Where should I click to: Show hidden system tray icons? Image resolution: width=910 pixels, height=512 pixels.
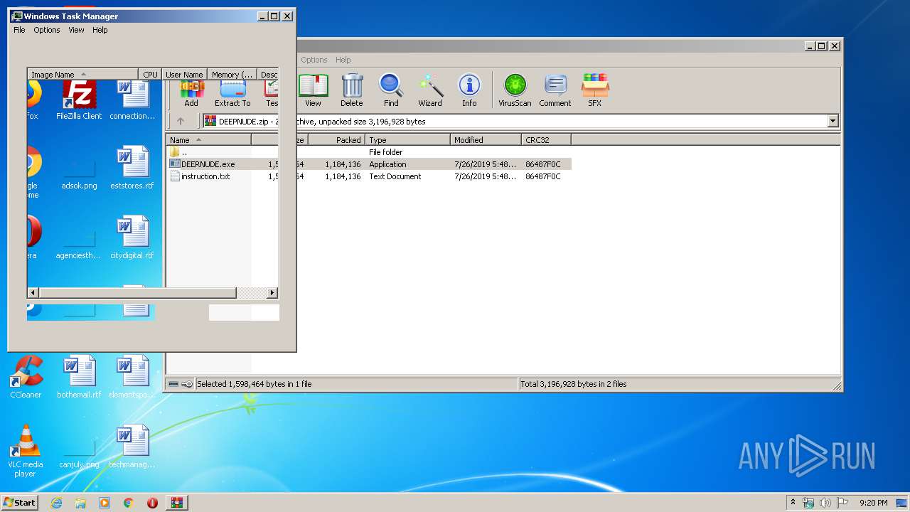coord(793,503)
